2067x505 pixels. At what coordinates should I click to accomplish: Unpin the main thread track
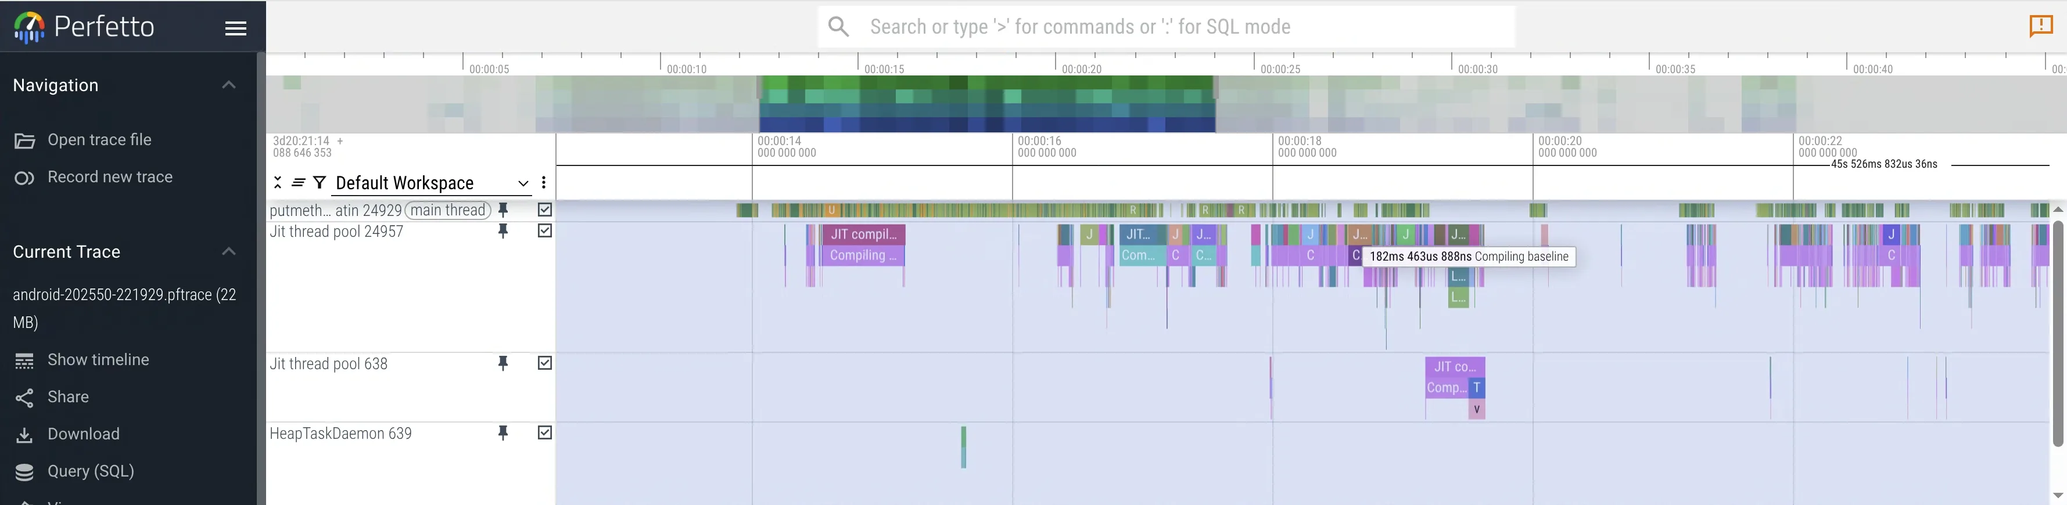click(503, 210)
